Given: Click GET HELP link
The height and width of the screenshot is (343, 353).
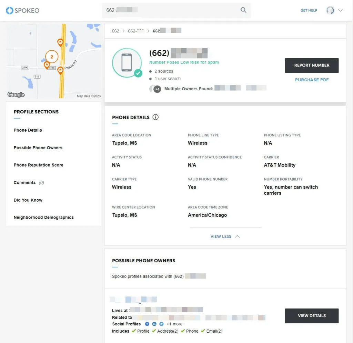Looking at the screenshot, I should (309, 10).
